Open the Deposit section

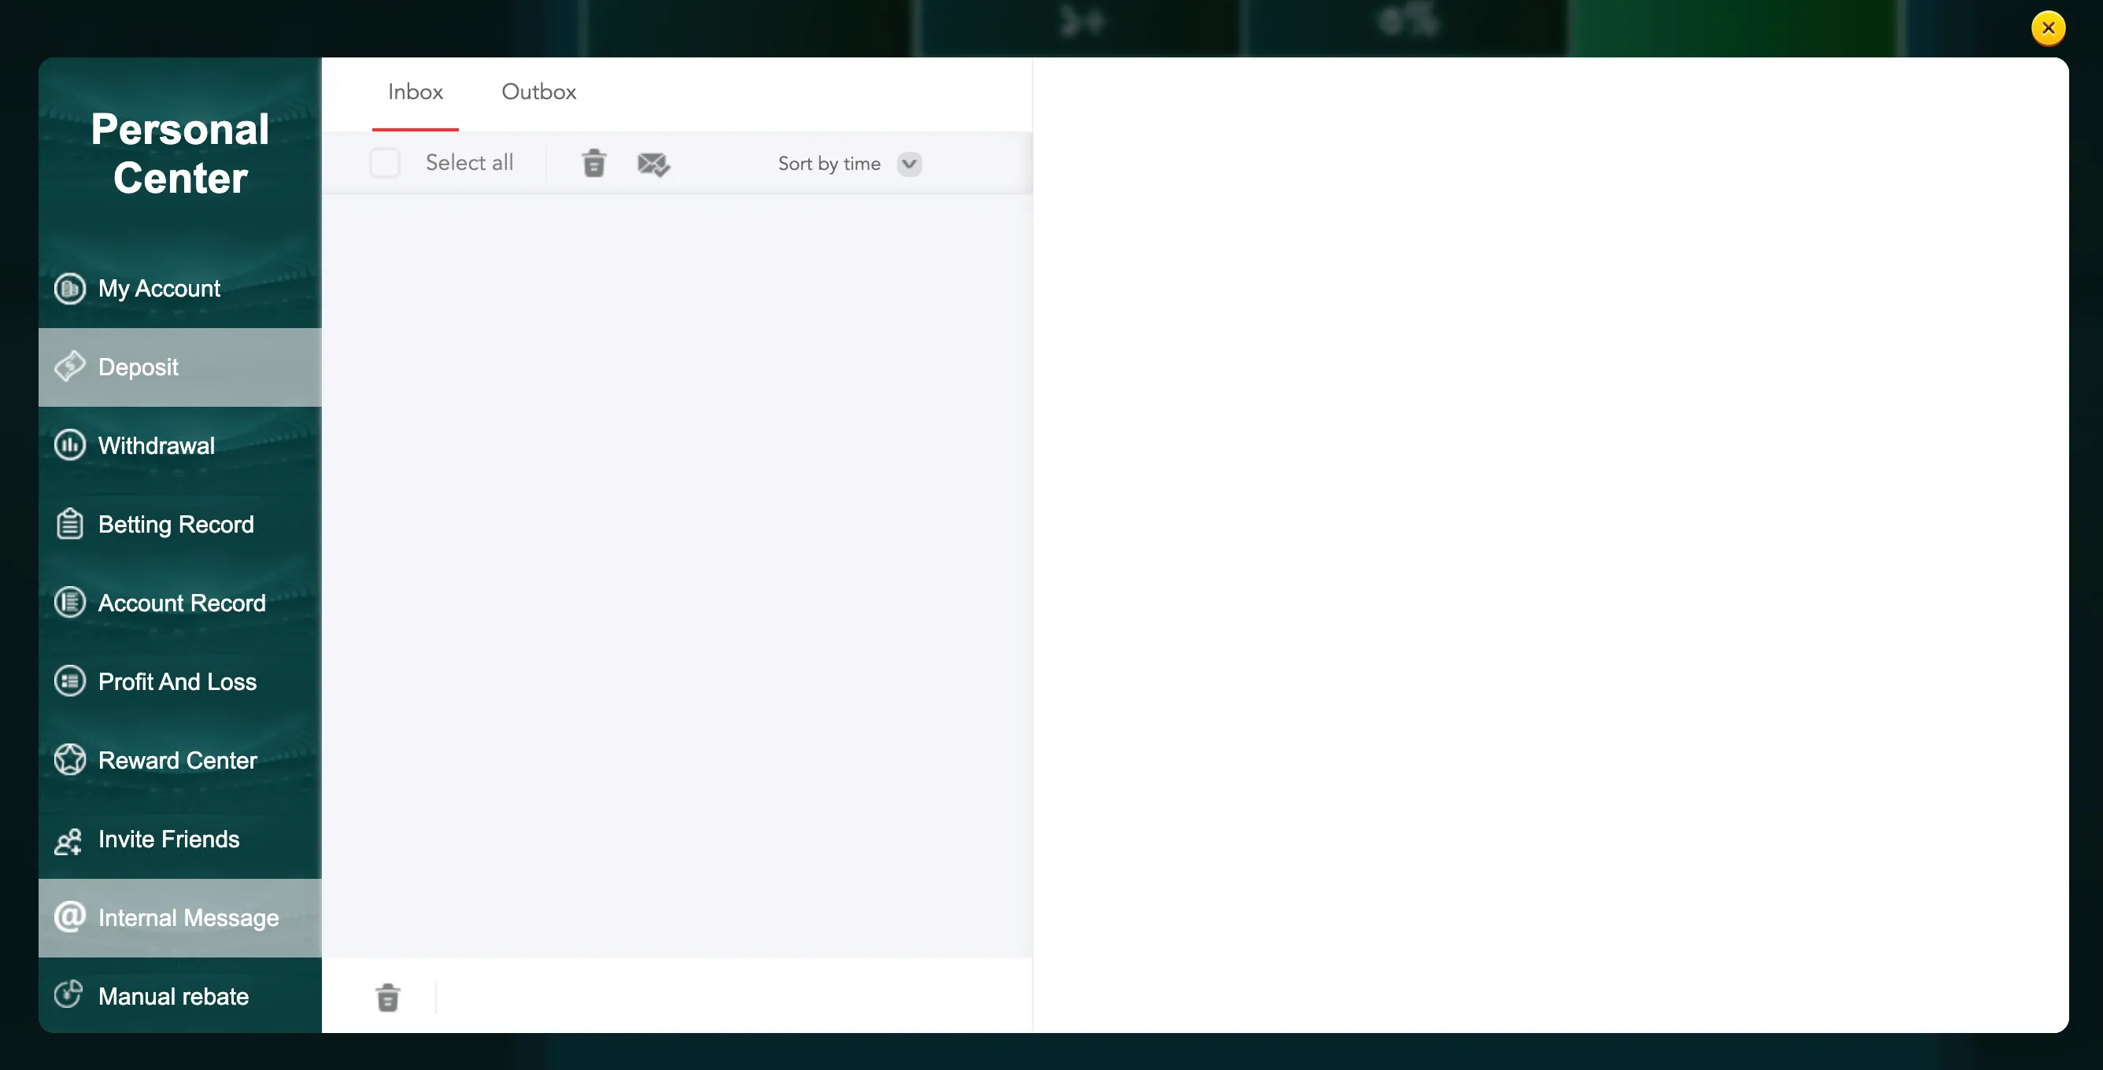(x=179, y=367)
